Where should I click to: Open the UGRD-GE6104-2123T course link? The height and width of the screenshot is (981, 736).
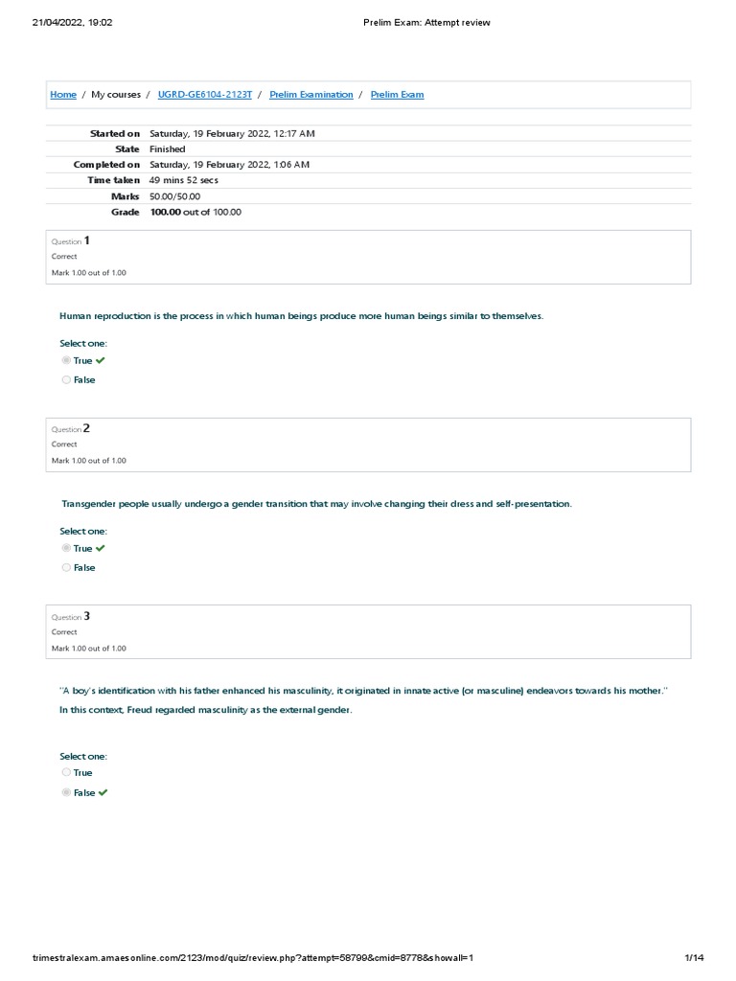205,95
